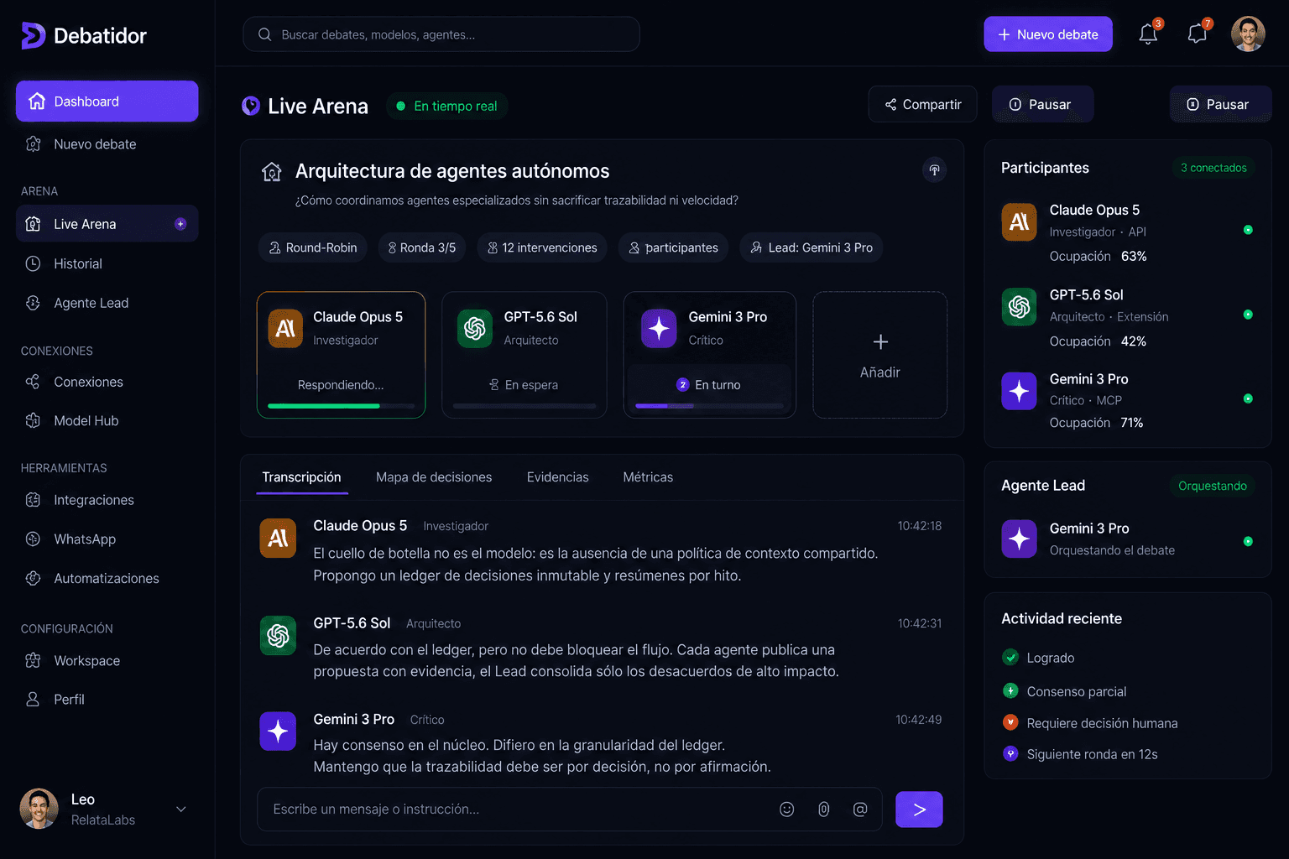The height and width of the screenshot is (859, 1289).
Task: Open Integraciones sidebar item
Action: (107, 500)
